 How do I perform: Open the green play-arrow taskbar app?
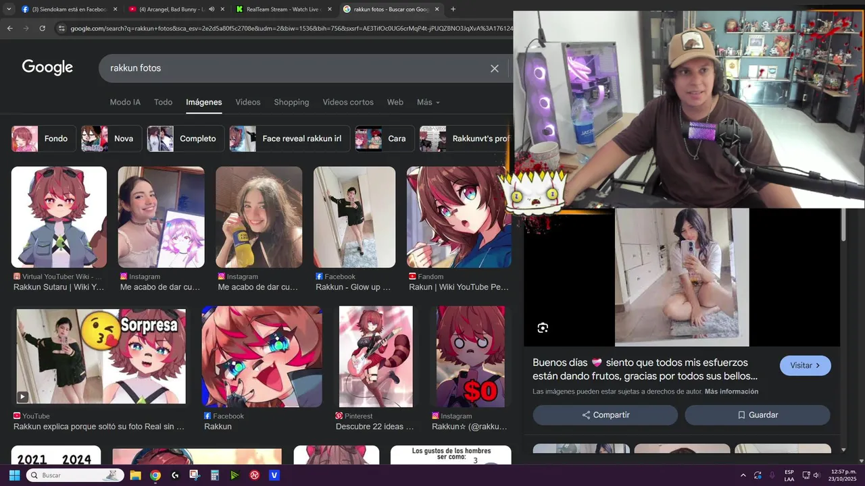coord(234,475)
